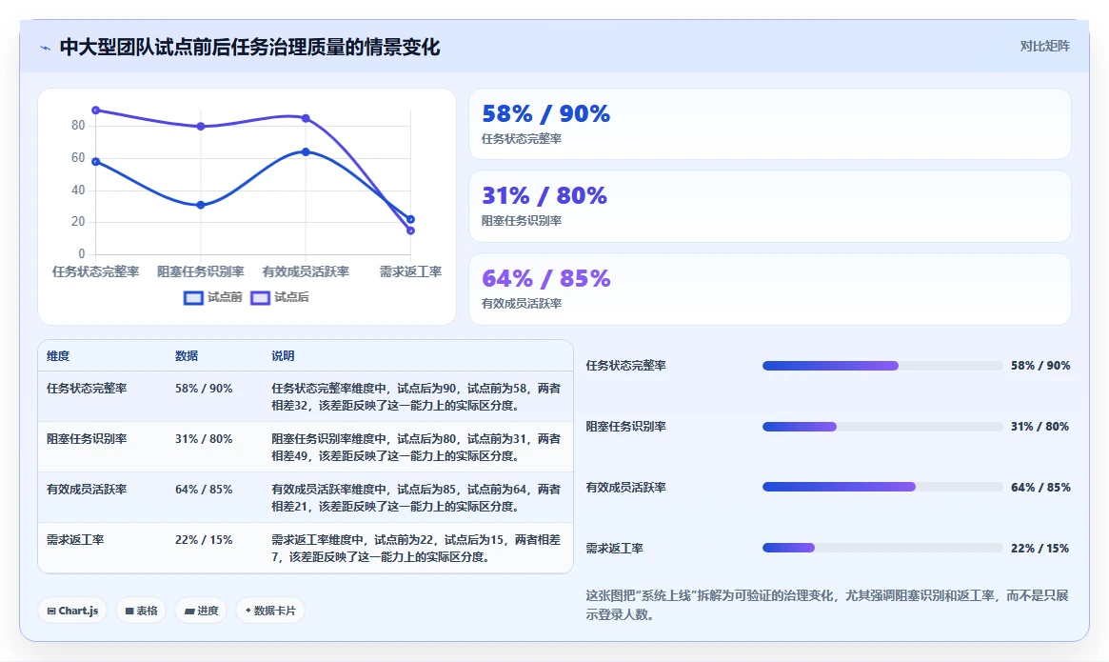Click the 试点前 point at 有效成员活跃率
Screen dimensions: 1109x662
click(x=306, y=151)
